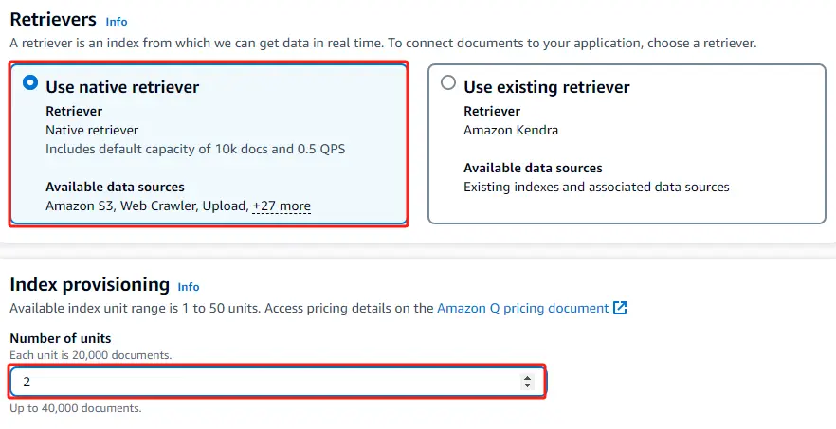Open the Info link beside Index provisioning
The height and width of the screenshot is (429, 836).
189,286
